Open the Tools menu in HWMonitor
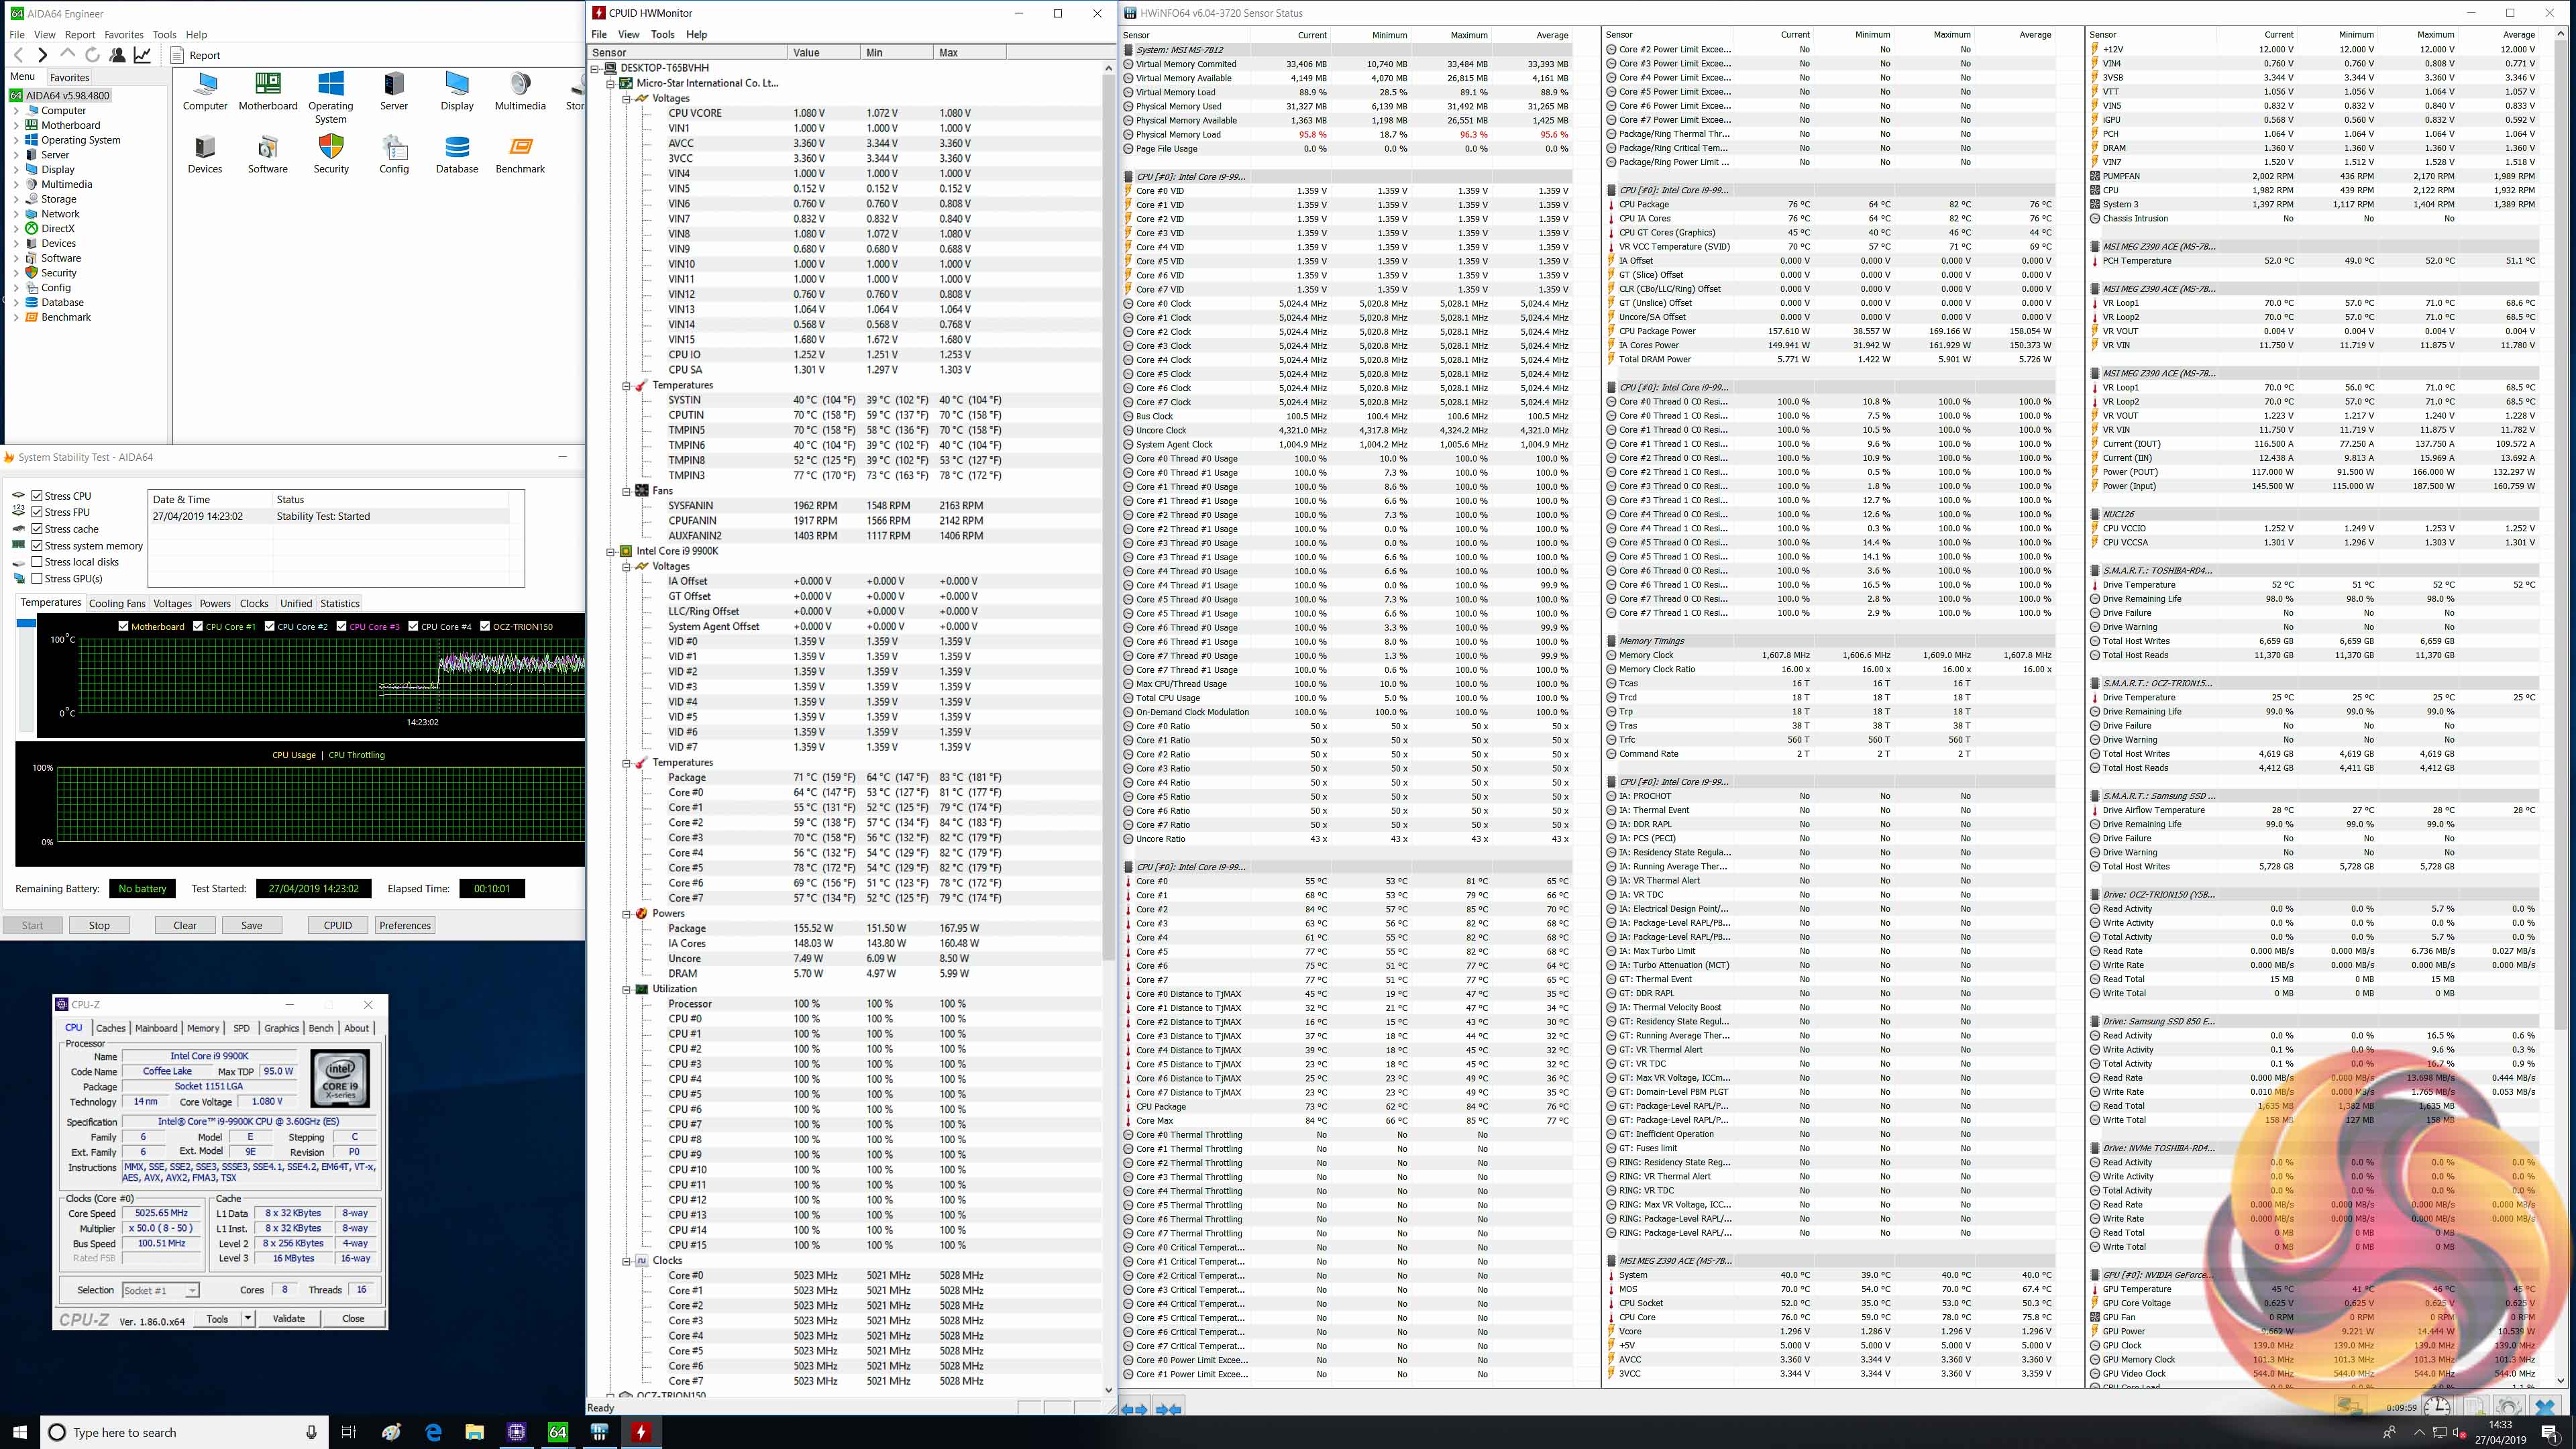This screenshot has width=2576, height=1449. tap(662, 34)
